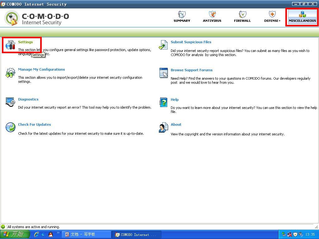
Task: Open the Summary tab
Action: tap(182, 17)
